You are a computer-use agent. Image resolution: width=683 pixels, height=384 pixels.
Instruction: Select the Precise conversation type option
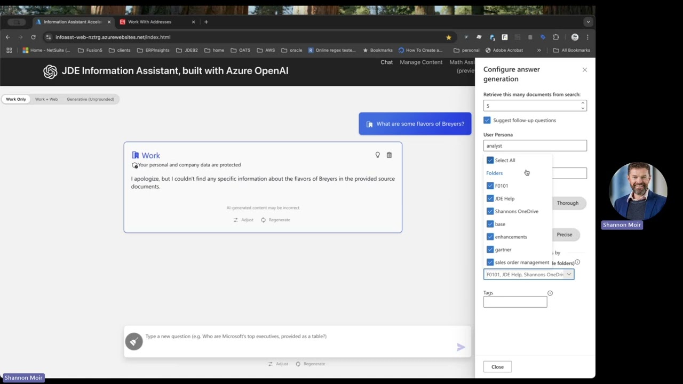coord(565,235)
